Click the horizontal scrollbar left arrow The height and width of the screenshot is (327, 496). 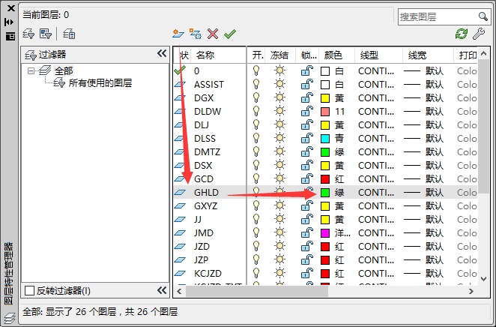click(179, 291)
